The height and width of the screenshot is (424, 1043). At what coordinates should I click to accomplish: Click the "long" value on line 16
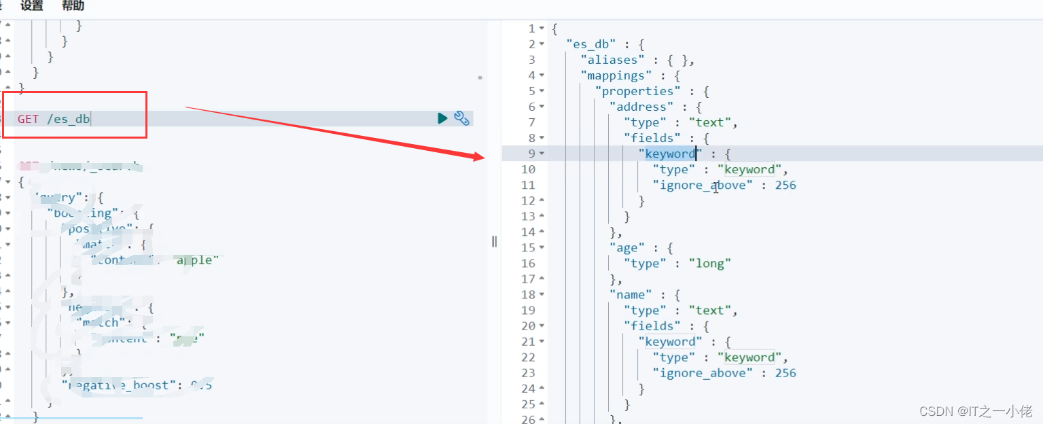click(x=710, y=264)
